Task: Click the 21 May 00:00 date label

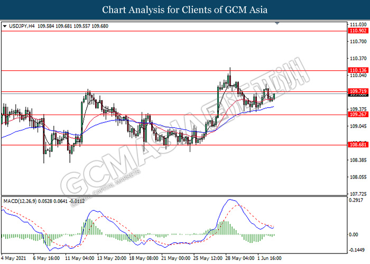Action: (x=175, y=258)
